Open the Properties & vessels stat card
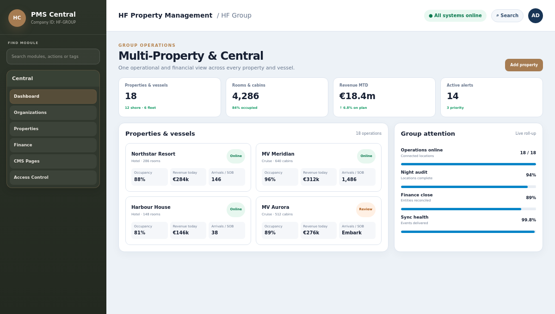 pyautogui.click(x=170, y=97)
